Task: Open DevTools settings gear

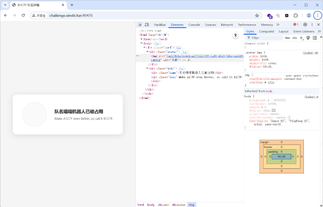Action: (305, 25)
